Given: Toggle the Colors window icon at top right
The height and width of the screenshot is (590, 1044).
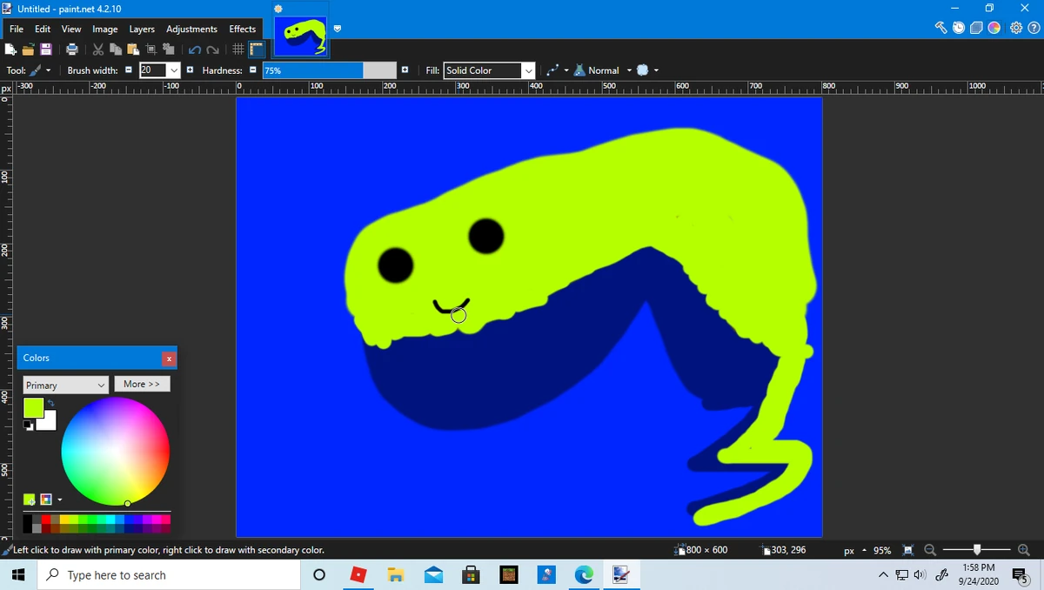Looking at the screenshot, I should pos(994,28).
